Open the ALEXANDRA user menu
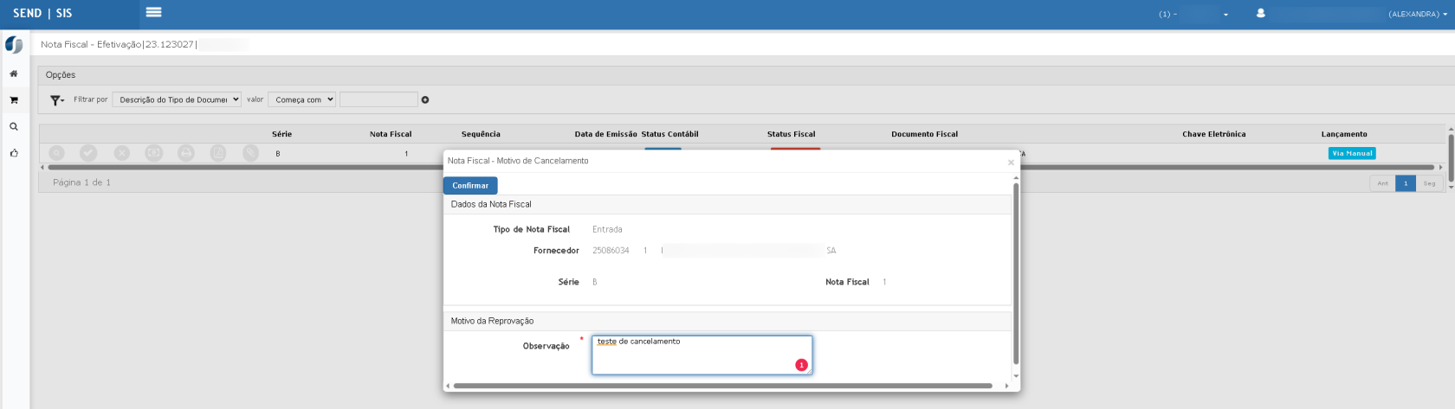The width and height of the screenshot is (1455, 409). point(1417,14)
